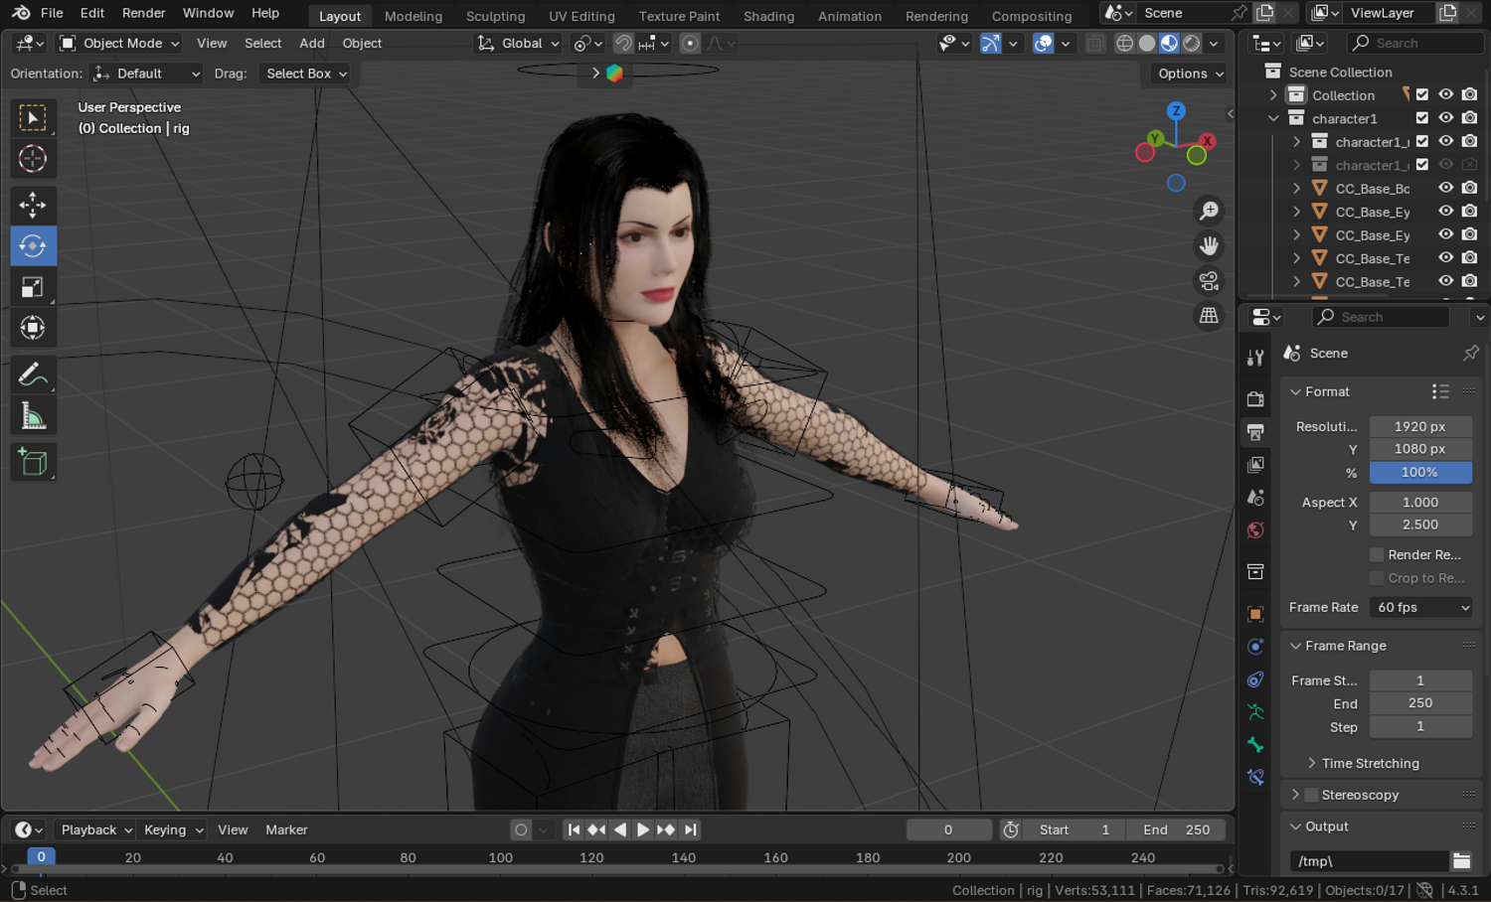
Task: Uncheck the character1 collection checkbox
Action: [1422, 118]
